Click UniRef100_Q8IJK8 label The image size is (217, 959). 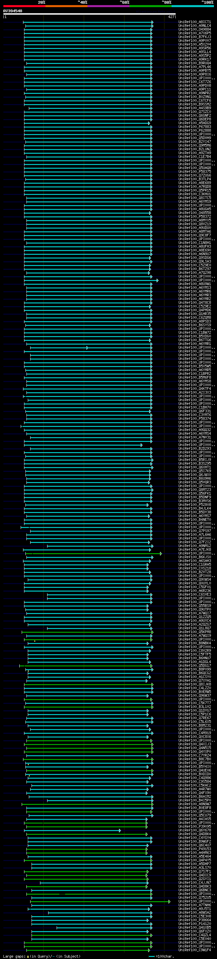click(x=195, y=684)
